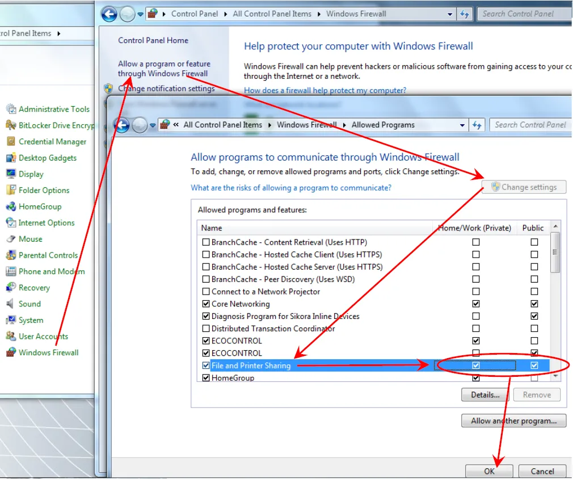Focus Search Control Panel field in Firewall window

524,14
